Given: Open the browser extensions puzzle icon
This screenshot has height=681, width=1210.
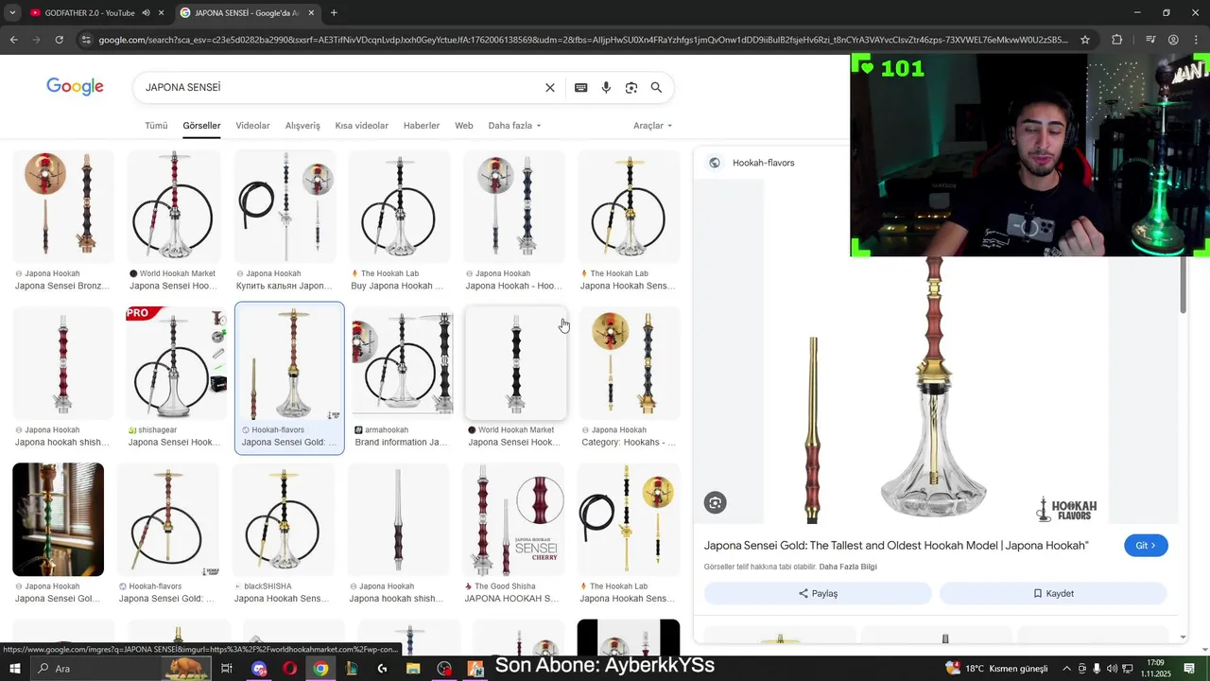Looking at the screenshot, I should pos(1117,40).
